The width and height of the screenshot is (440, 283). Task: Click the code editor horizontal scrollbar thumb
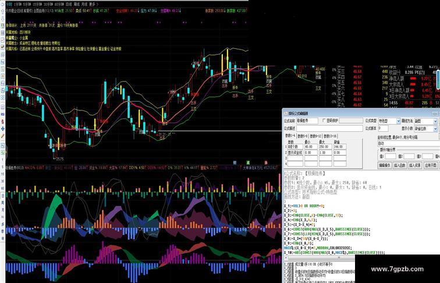point(322,258)
